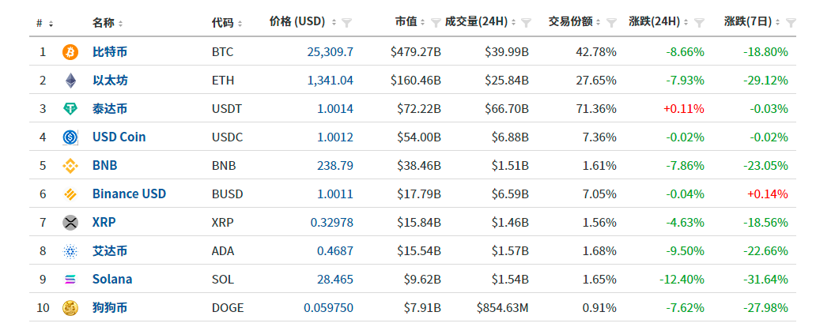Click BNB price 238.79

tap(335, 166)
